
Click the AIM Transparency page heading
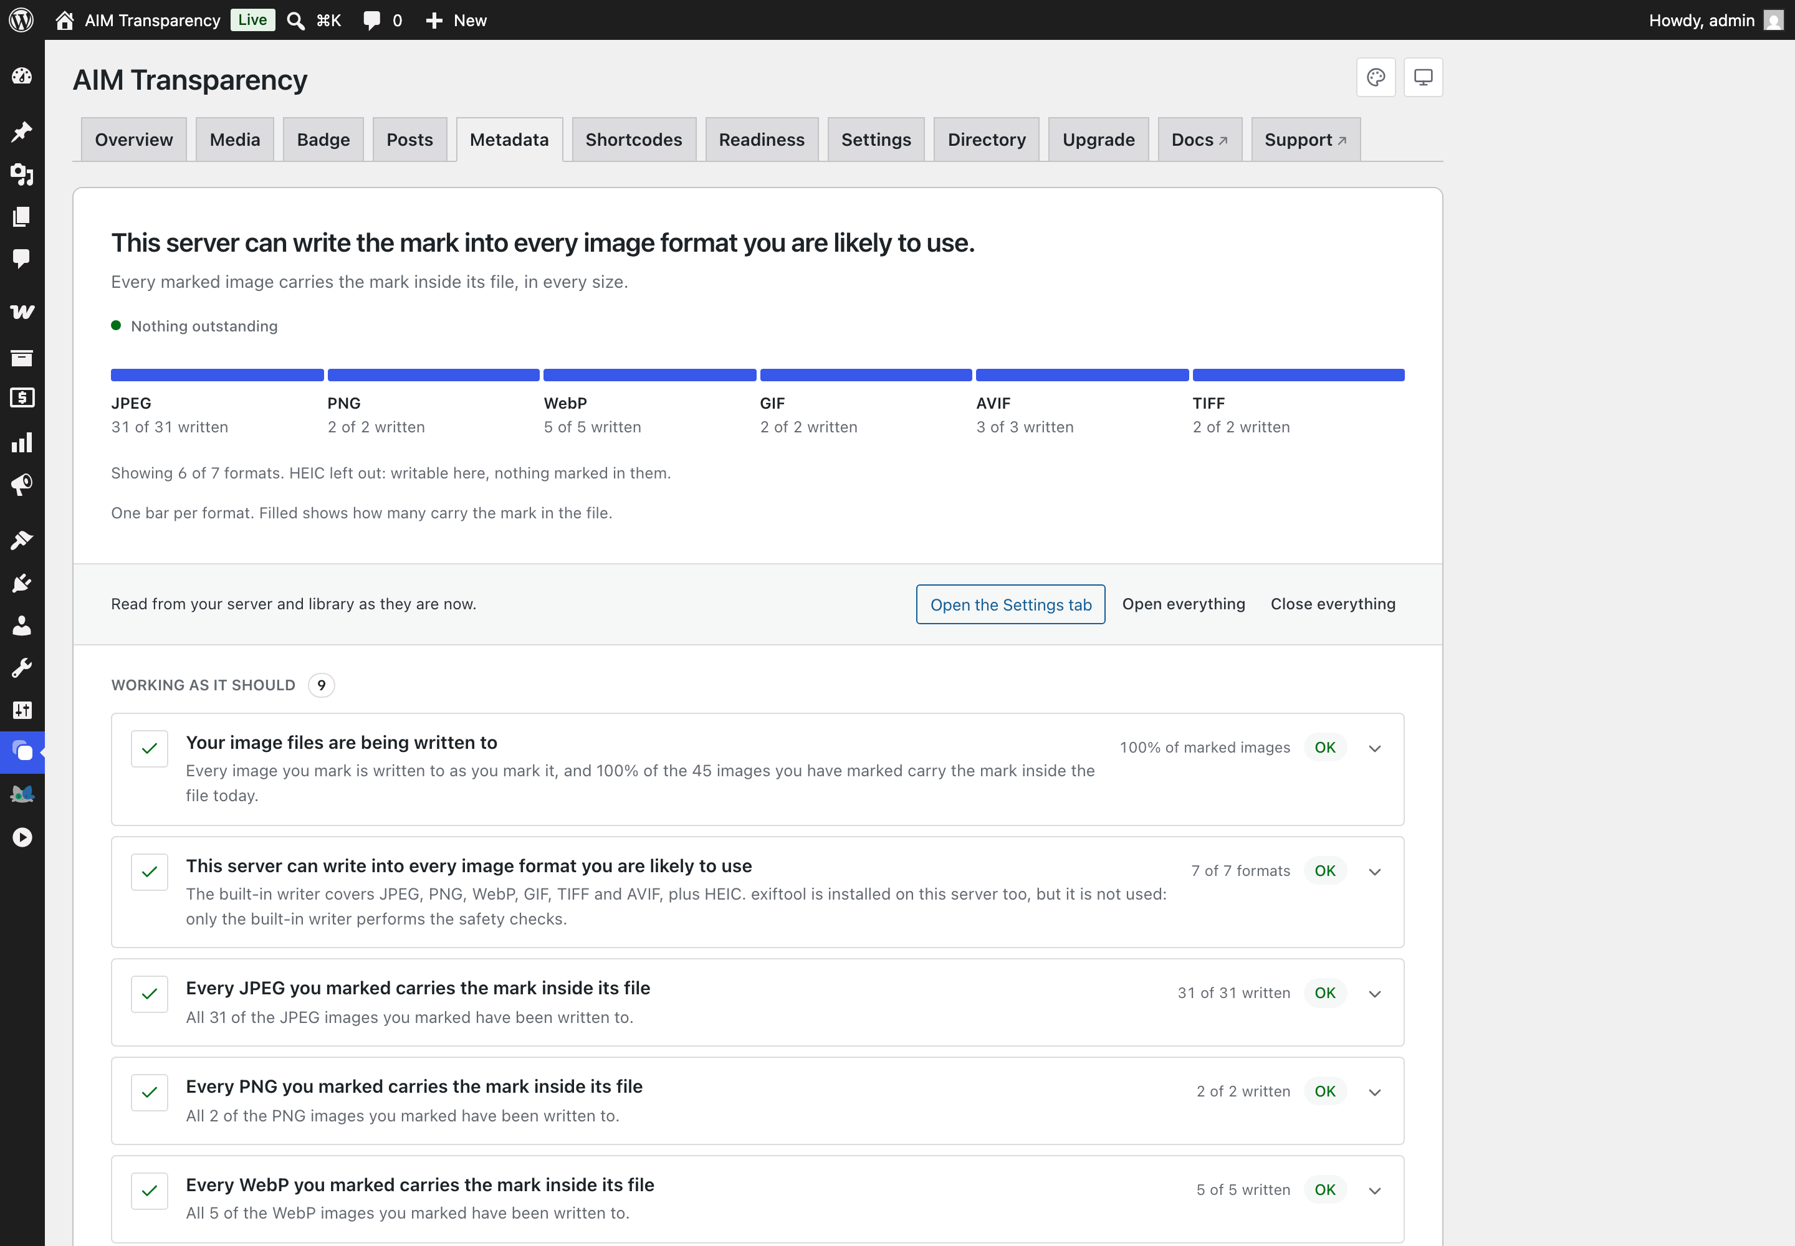[x=190, y=80]
